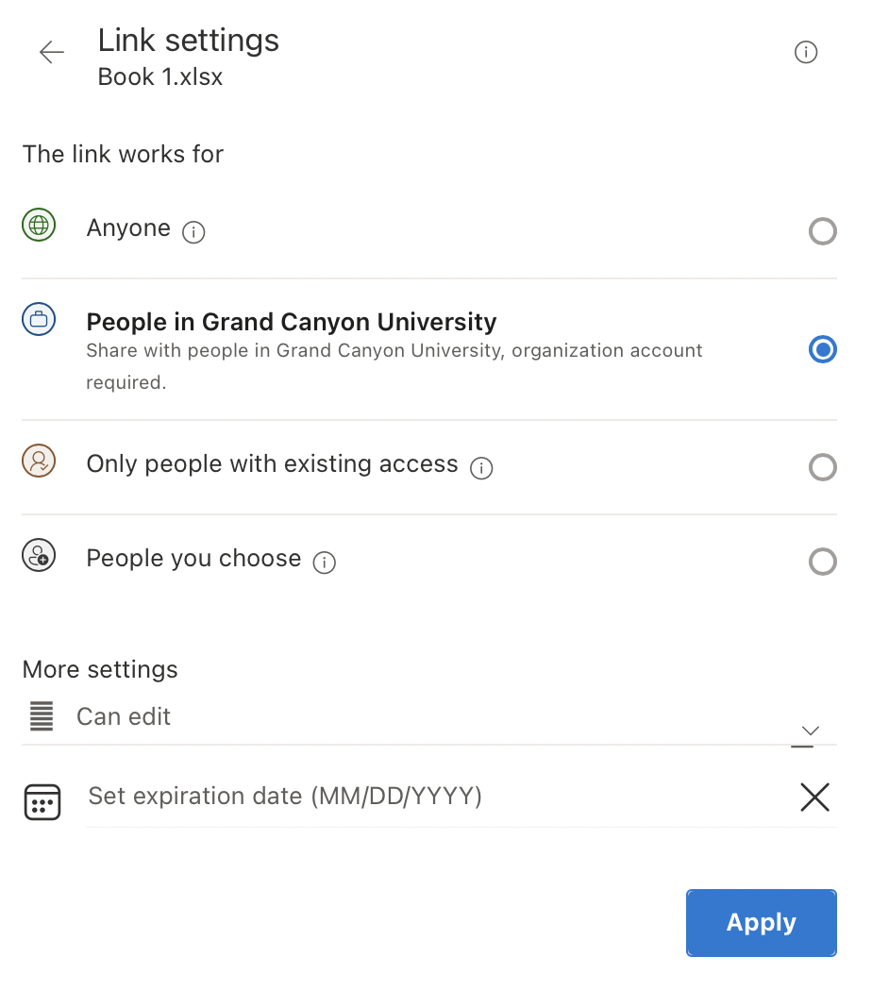The width and height of the screenshot is (872, 991).
Task: Click the briefcase icon for Grand Canyon University
Action: pyautogui.click(x=40, y=319)
